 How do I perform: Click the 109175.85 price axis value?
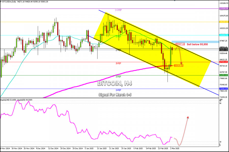click(224, 15)
